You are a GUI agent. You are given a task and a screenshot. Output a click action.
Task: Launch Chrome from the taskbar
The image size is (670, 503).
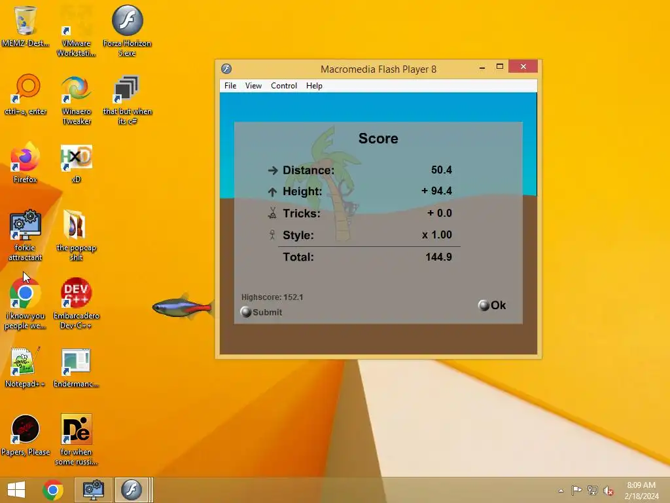[x=53, y=490]
